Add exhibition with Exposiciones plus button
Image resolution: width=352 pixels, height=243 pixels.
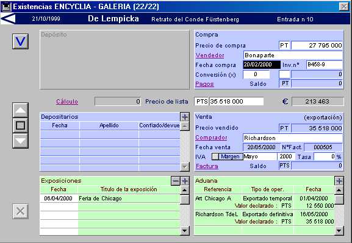pos(185,181)
